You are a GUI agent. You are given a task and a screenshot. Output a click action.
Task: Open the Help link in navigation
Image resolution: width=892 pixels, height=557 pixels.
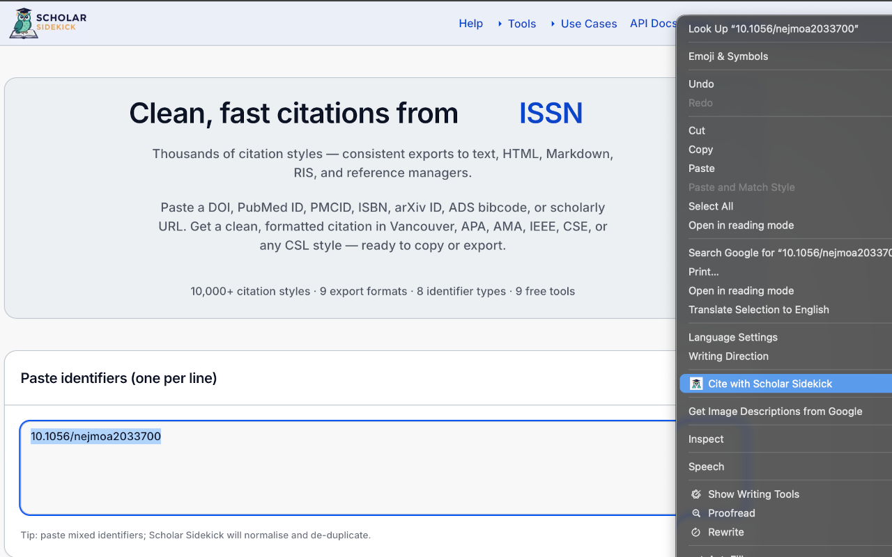[x=470, y=24]
